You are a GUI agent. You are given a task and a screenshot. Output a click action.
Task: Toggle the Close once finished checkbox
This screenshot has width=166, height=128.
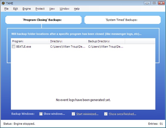point(106,114)
